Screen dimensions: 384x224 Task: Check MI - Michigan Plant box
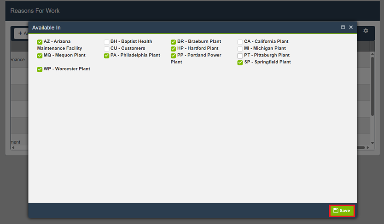point(240,49)
